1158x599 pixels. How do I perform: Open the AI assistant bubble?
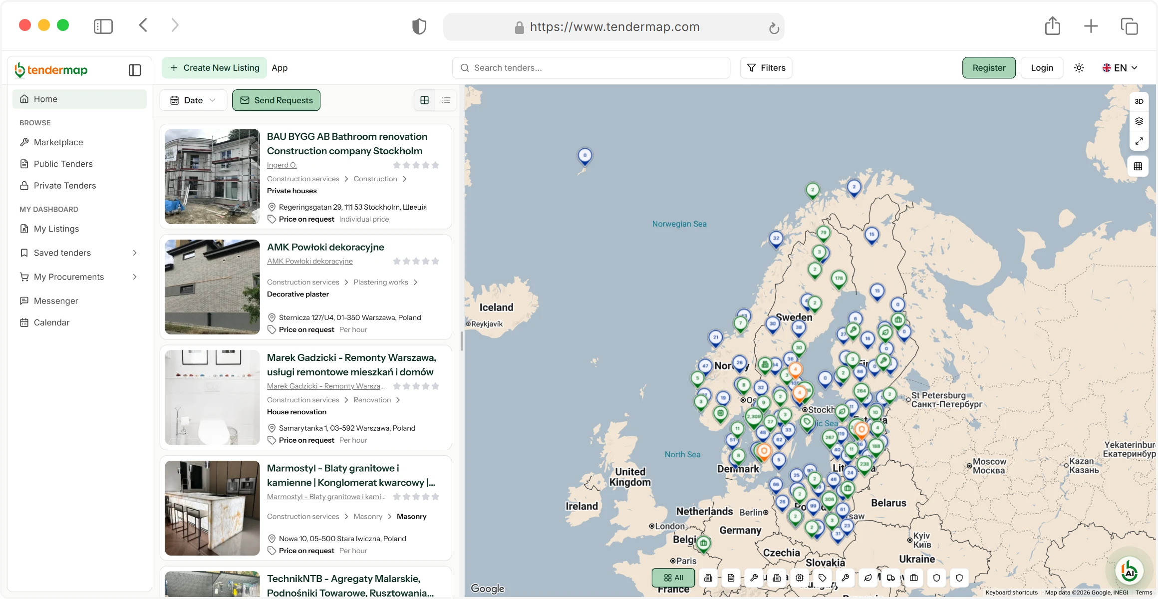(1130, 571)
